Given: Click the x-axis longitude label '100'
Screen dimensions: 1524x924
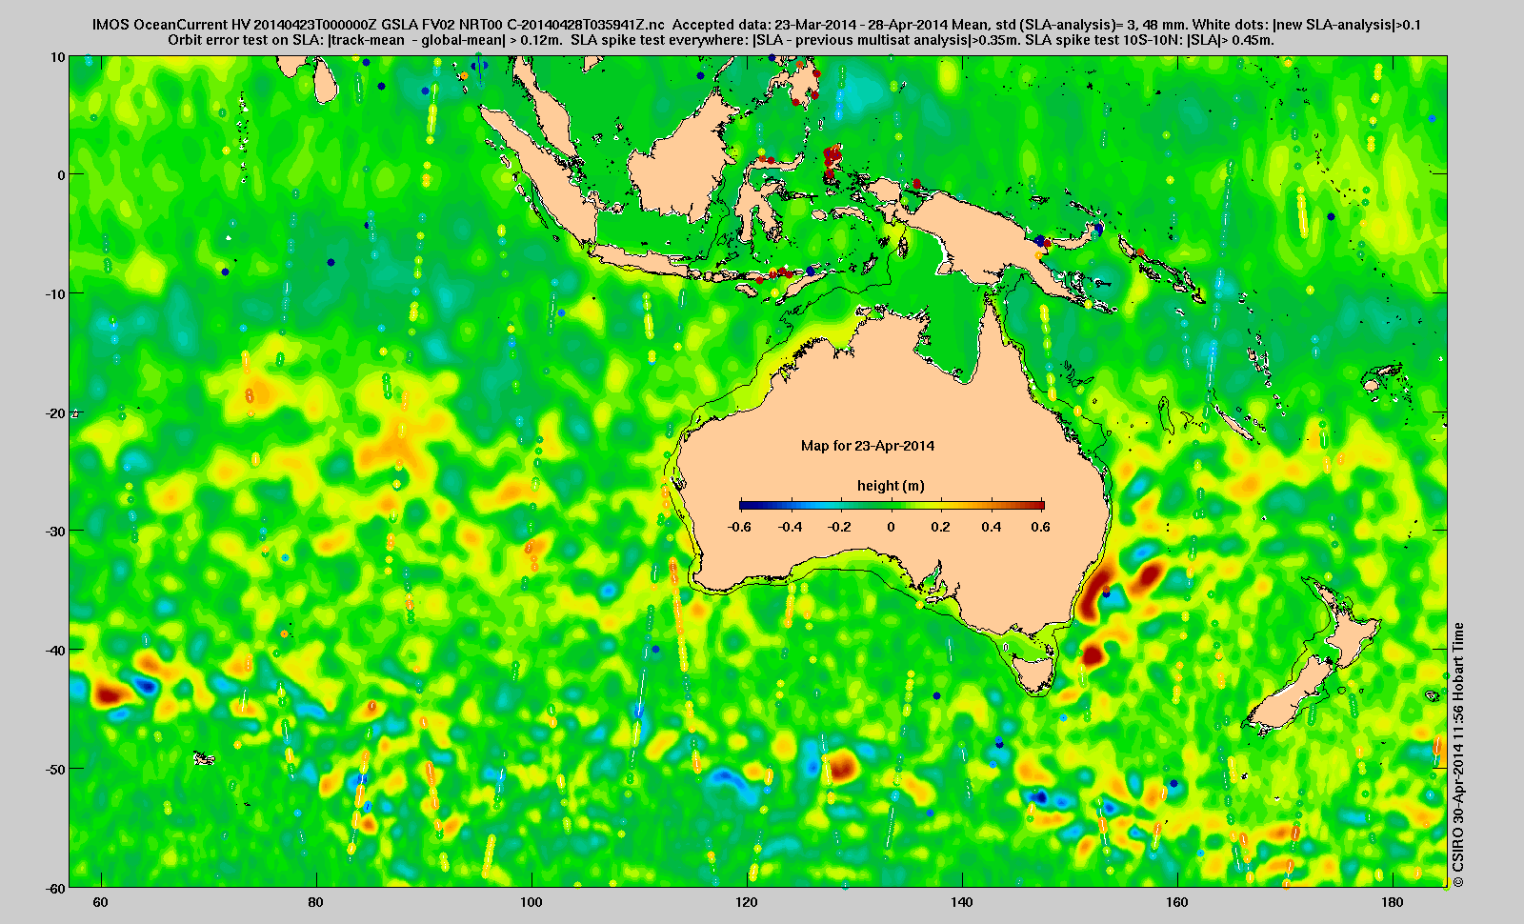Looking at the screenshot, I should coord(531,902).
